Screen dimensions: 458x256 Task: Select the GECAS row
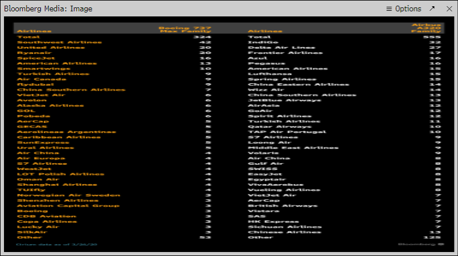[114, 126]
